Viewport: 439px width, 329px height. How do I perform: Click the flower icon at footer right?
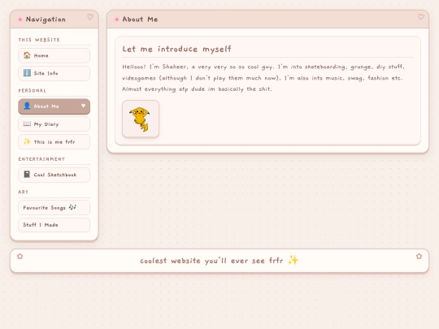(419, 256)
